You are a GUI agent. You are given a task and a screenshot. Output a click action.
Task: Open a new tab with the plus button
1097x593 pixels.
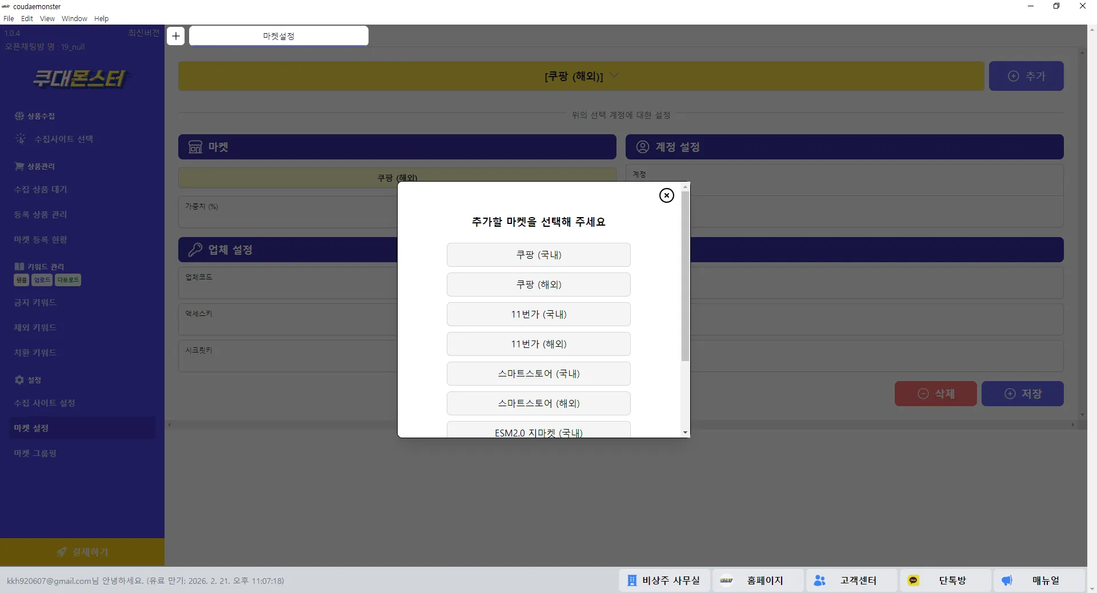tap(176, 36)
